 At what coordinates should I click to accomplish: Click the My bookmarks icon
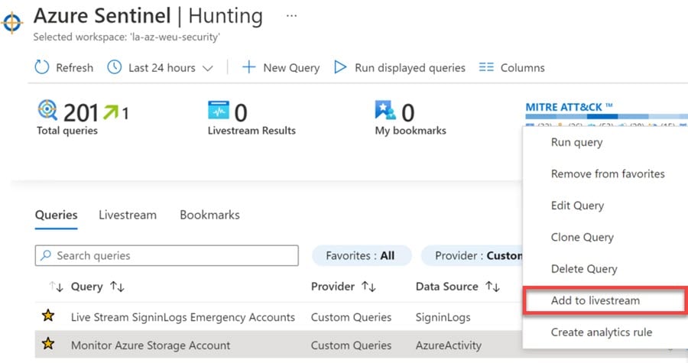385,110
